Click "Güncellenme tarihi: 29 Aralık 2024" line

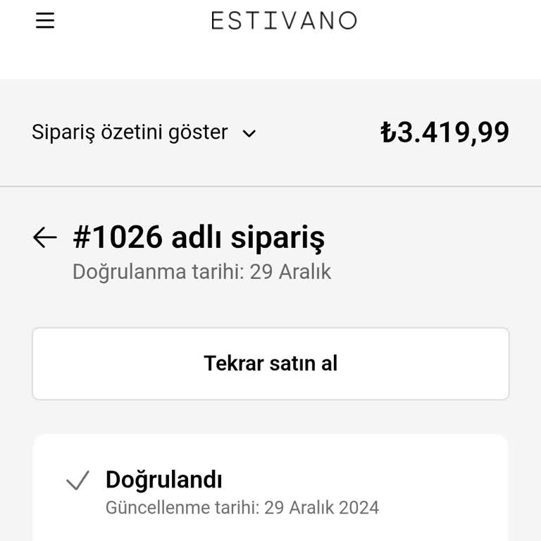pyautogui.click(x=242, y=507)
